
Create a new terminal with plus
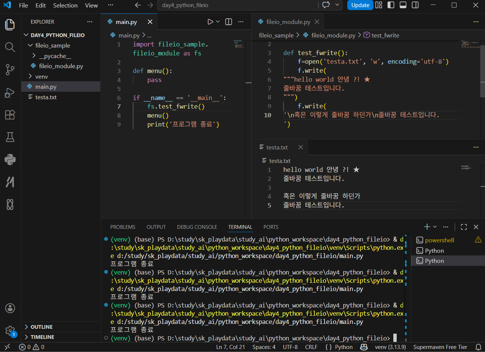[427, 227]
